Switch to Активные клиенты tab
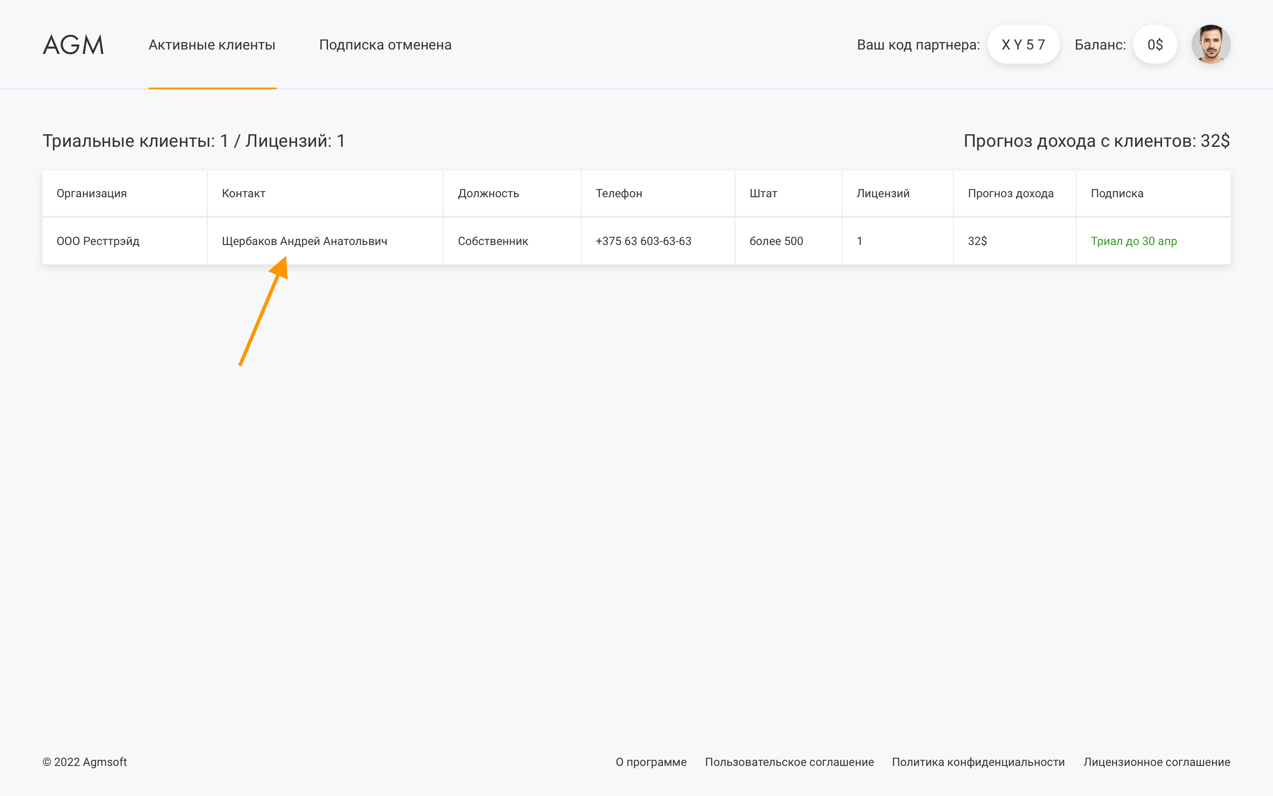This screenshot has width=1273, height=796. click(x=212, y=45)
